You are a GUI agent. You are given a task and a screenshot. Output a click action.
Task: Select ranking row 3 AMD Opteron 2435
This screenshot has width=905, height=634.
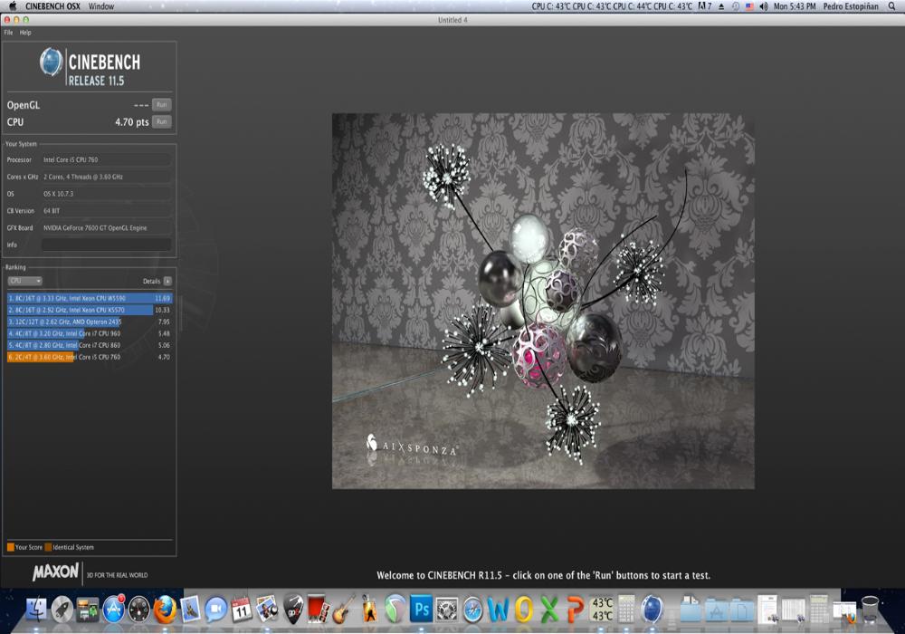click(x=89, y=322)
